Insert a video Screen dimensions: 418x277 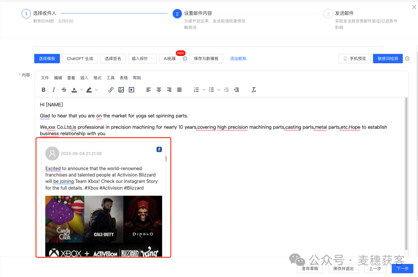pyautogui.click(x=132, y=90)
